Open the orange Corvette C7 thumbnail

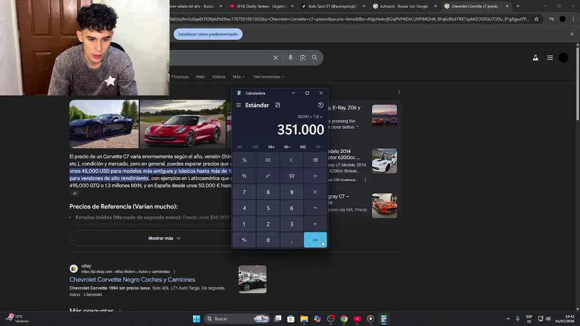click(x=384, y=206)
